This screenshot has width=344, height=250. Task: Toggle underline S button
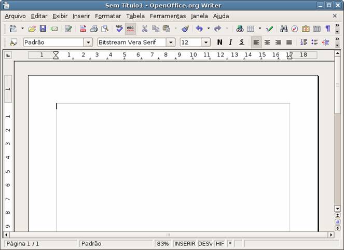(x=242, y=42)
